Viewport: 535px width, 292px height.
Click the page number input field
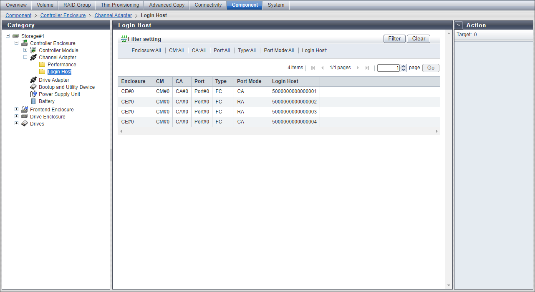[x=388, y=68]
